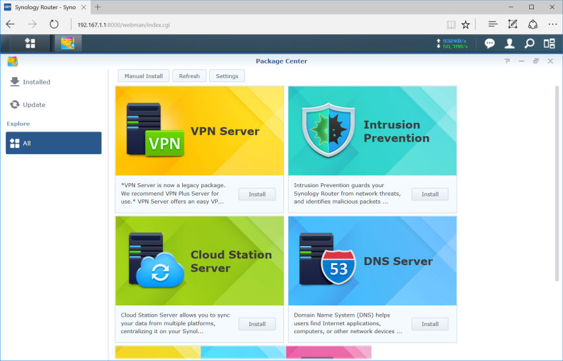Screen dimensions: 563x361
Task: Select the Package Center taskbar icon
Action: click(x=68, y=44)
